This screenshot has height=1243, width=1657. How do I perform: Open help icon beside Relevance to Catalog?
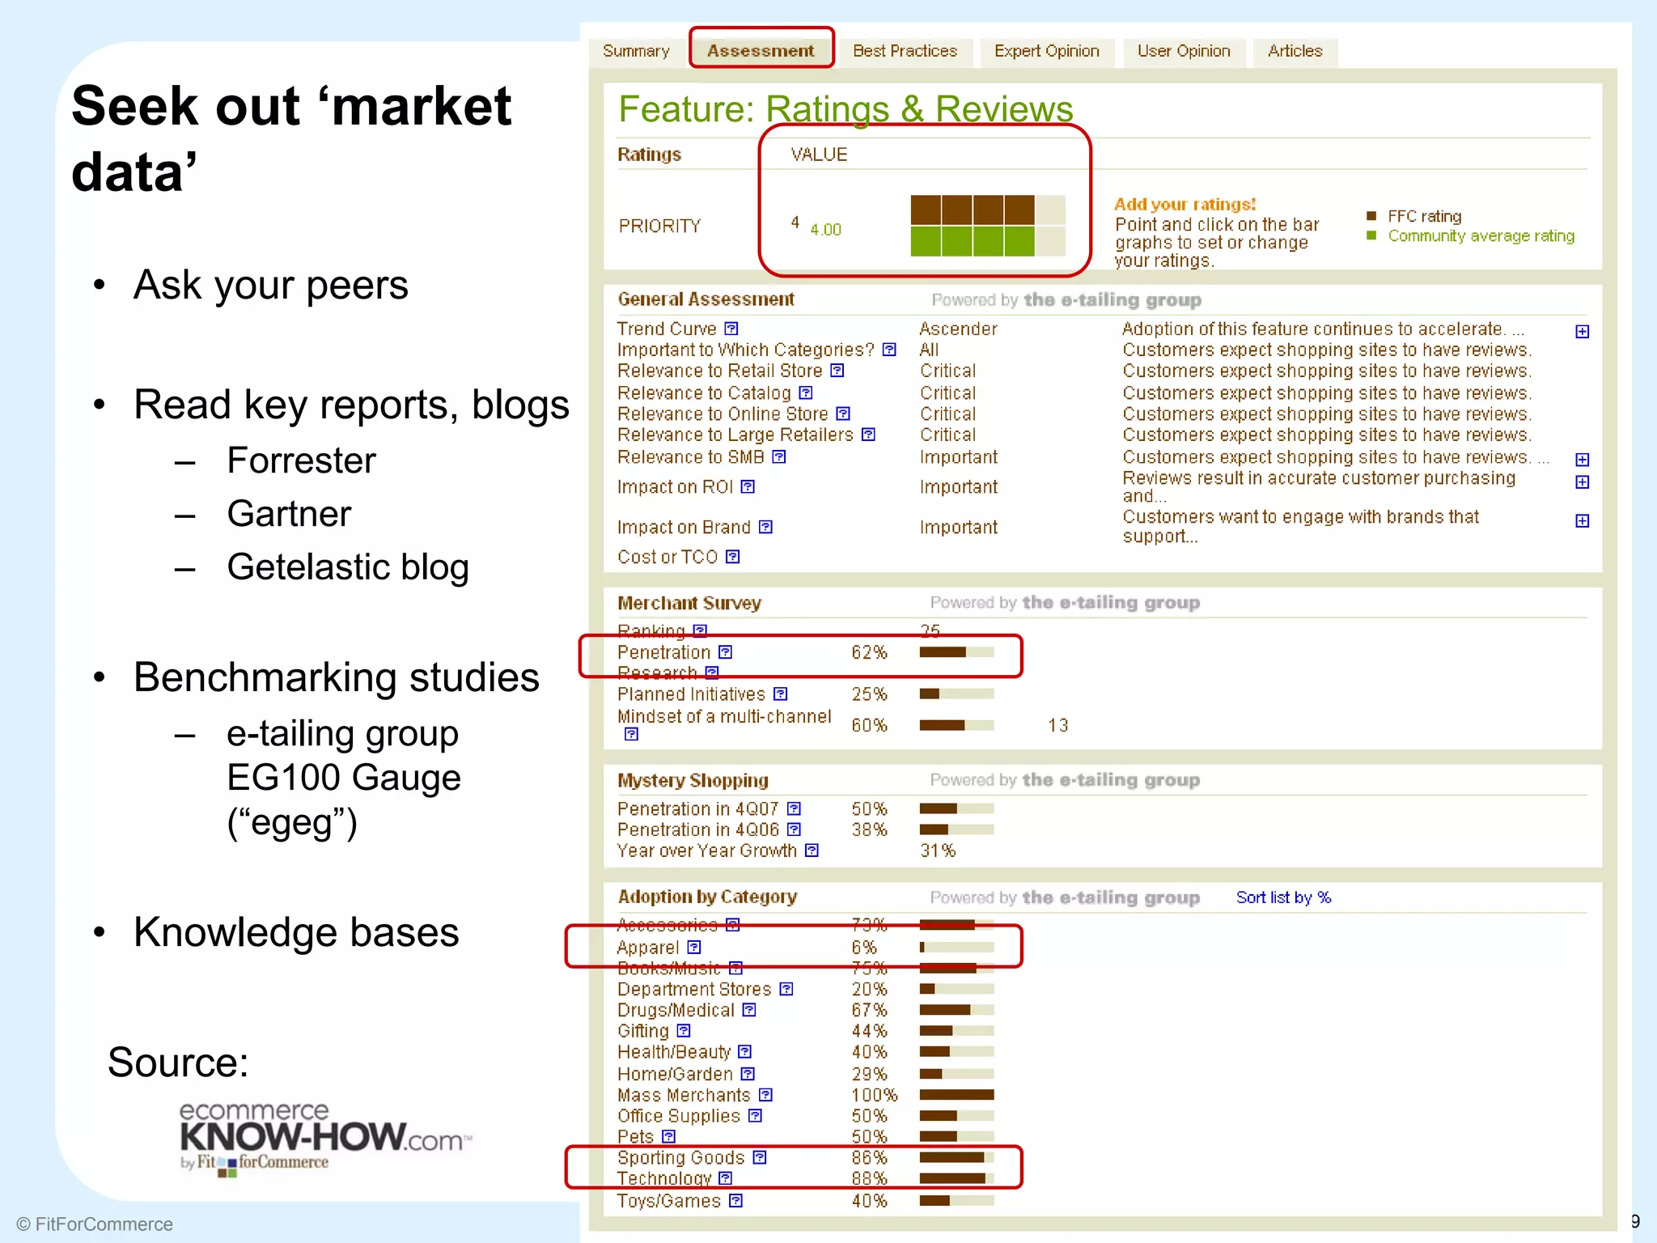tap(806, 392)
